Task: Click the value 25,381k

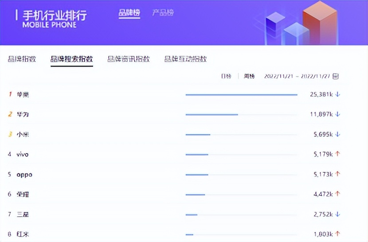Action: [x=321, y=94]
